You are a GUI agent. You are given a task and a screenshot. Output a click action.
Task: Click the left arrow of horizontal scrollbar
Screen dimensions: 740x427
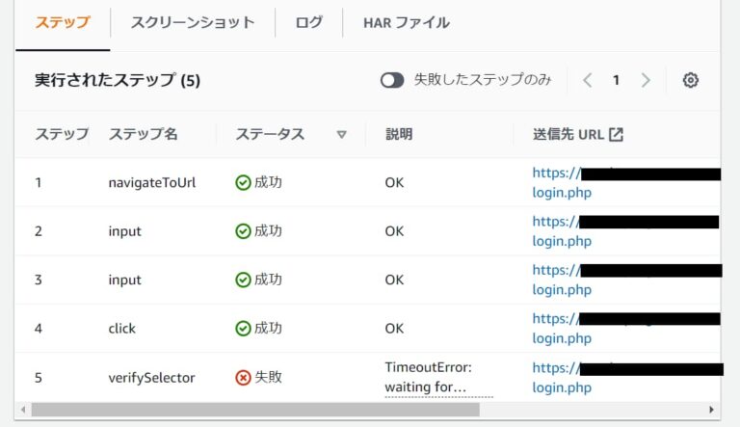[23, 410]
